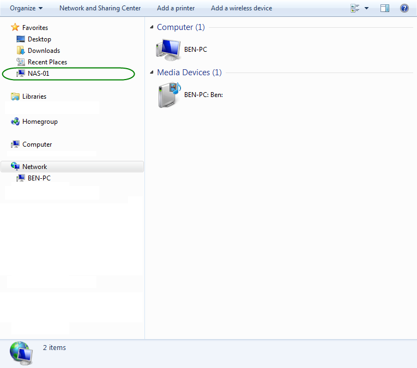Viewport: 417px width, 368px height.
Task: Click the BEN-PC: Ben: label
Action: point(203,95)
